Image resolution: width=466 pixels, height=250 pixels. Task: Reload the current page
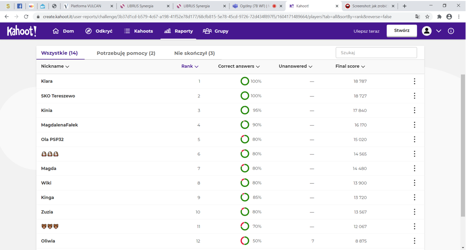point(26,16)
